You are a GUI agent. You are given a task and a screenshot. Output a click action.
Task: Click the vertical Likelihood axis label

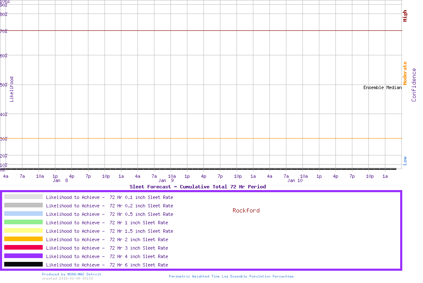click(x=12, y=89)
